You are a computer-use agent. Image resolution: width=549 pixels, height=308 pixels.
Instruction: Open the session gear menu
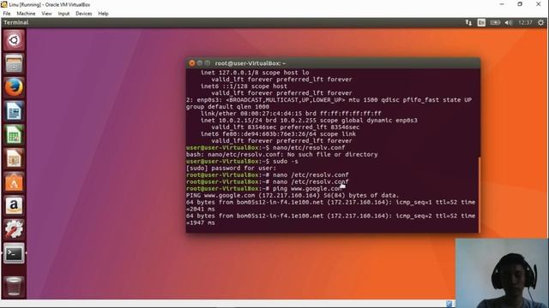(540, 23)
